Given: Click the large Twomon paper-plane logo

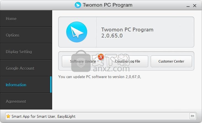Looking at the screenshot, I should [77, 32].
